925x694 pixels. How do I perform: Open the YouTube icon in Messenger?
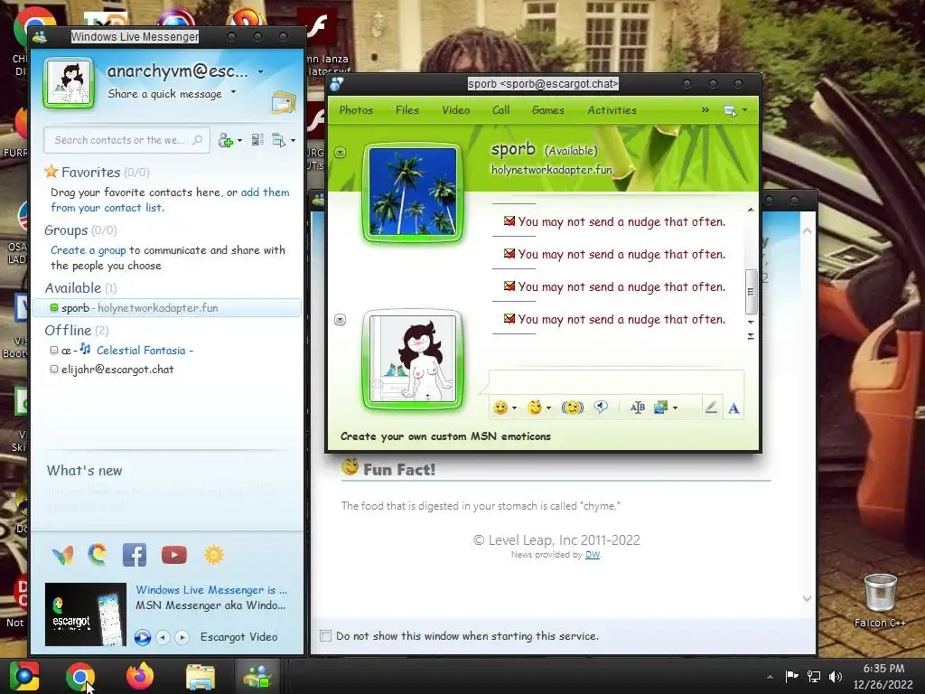click(x=174, y=555)
